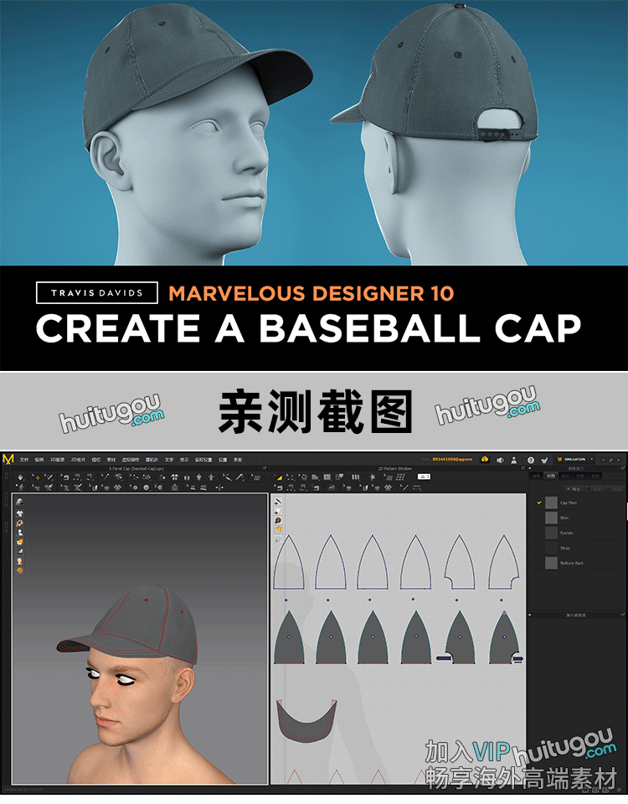Click the Marvelous Designer logo icon
This screenshot has height=804, width=628.
pos(8,460)
